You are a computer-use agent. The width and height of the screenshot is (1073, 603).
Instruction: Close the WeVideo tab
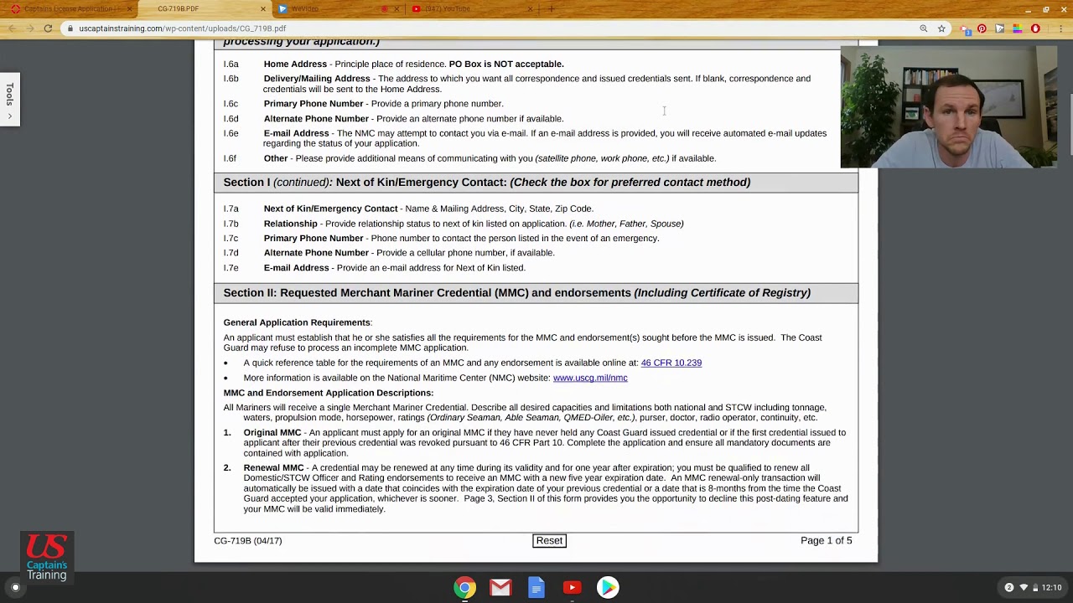[397, 8]
